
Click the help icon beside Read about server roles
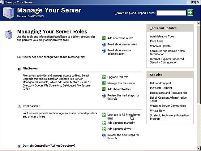[x=104, y=44]
